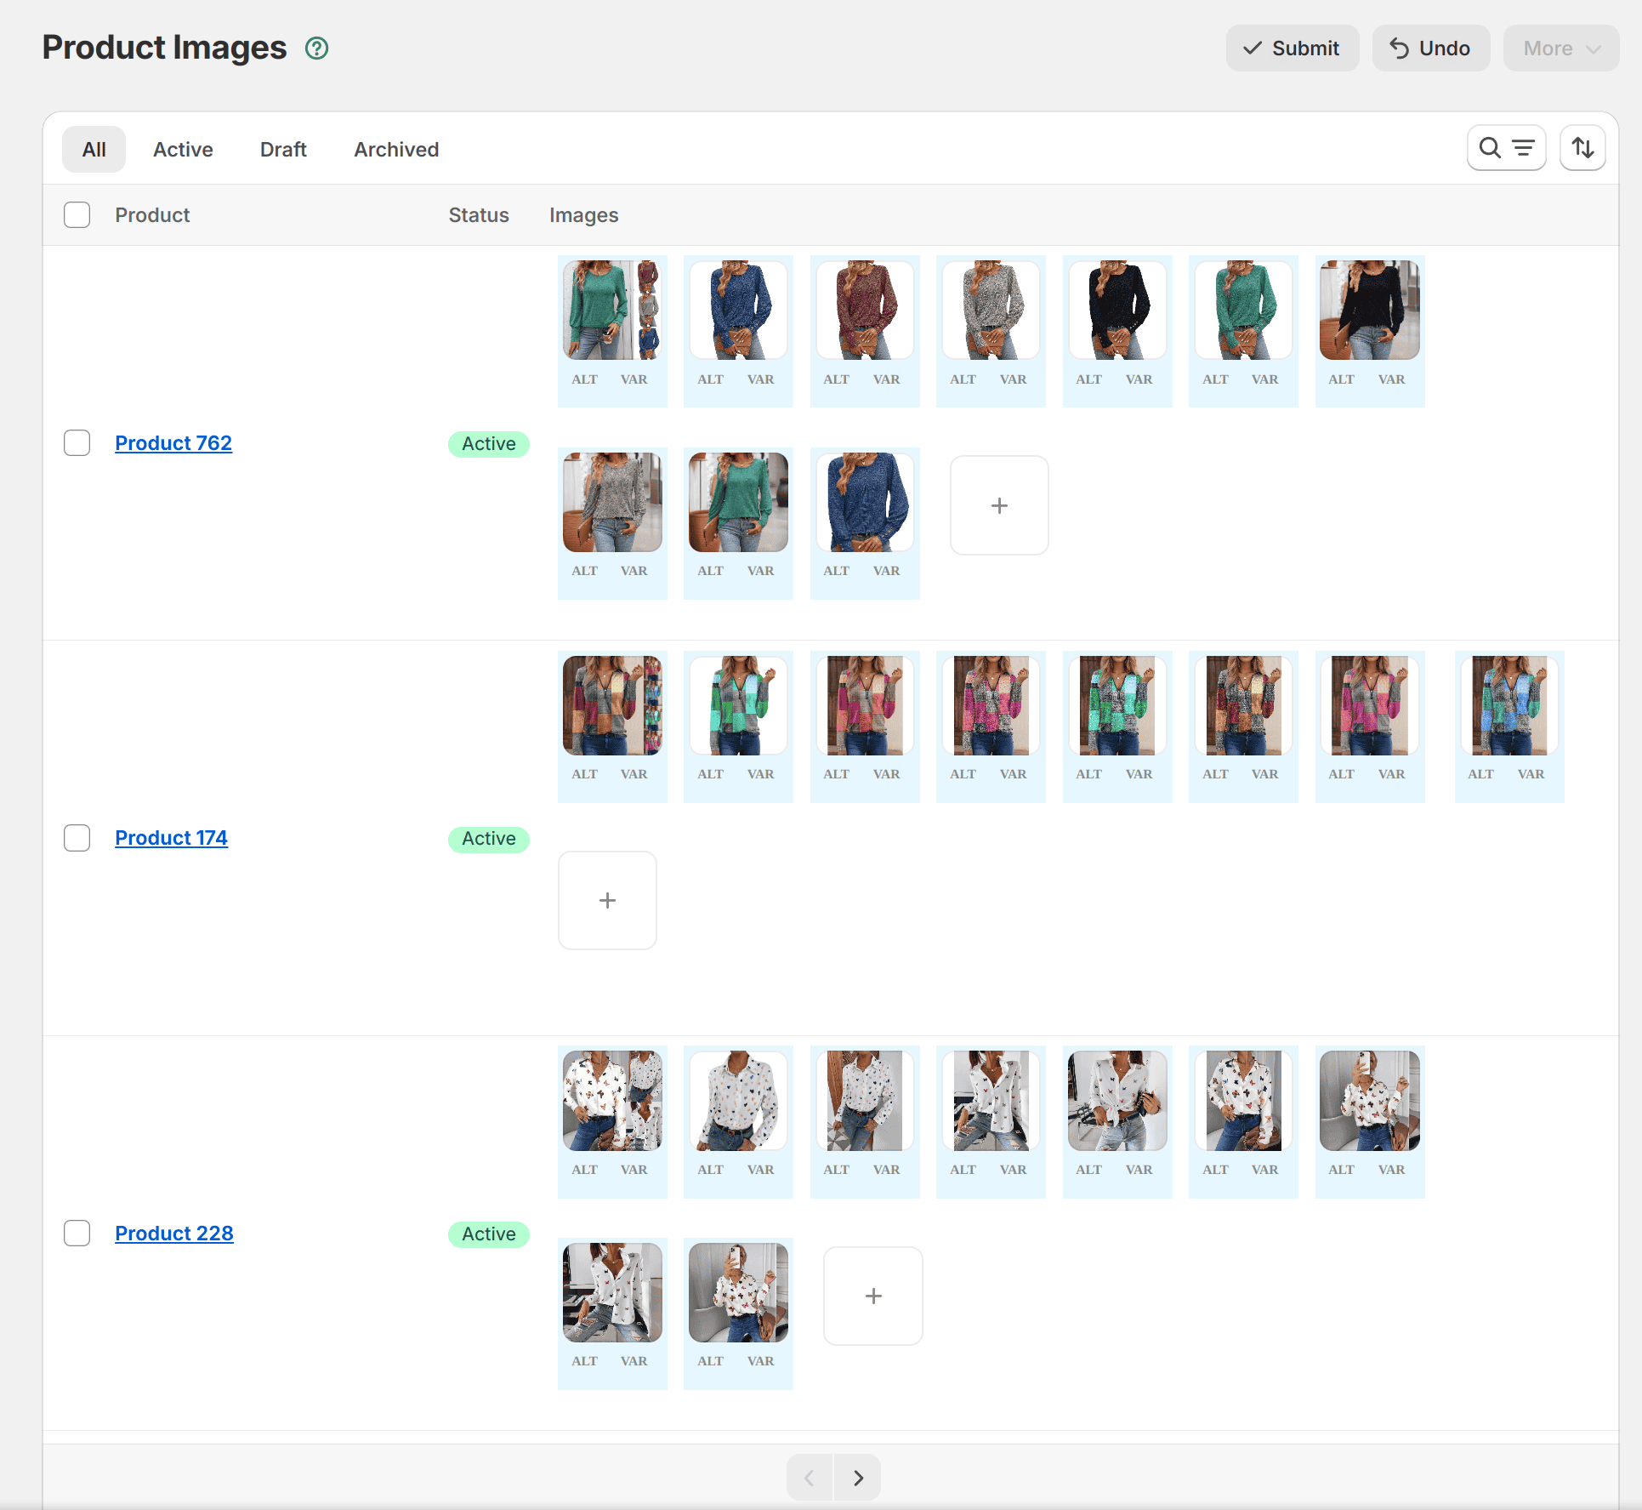Open the filter options icon

tap(1522, 147)
